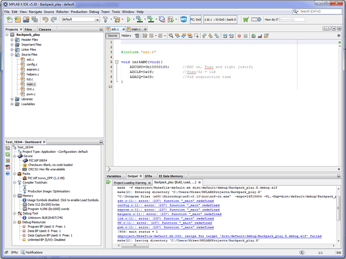Switch editor to History view
346x259 pixels.
[x=126, y=36]
